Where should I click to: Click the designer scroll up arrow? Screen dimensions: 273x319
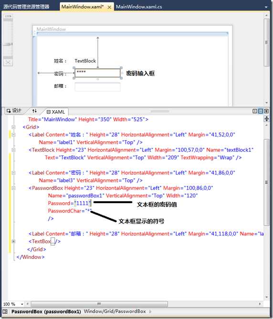266,15
